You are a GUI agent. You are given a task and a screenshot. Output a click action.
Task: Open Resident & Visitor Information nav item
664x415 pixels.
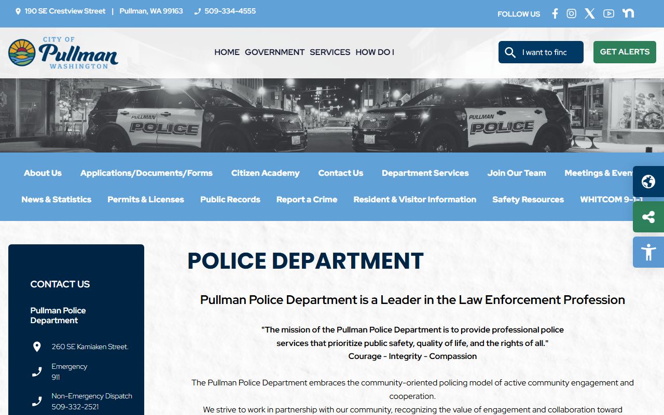click(x=414, y=199)
